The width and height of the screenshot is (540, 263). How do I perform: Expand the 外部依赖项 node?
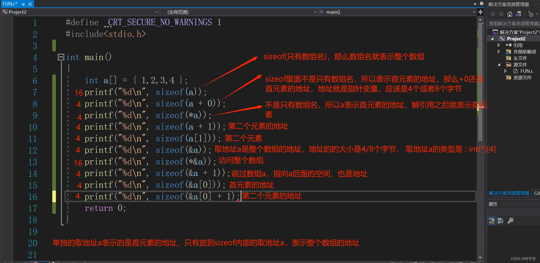point(499,52)
